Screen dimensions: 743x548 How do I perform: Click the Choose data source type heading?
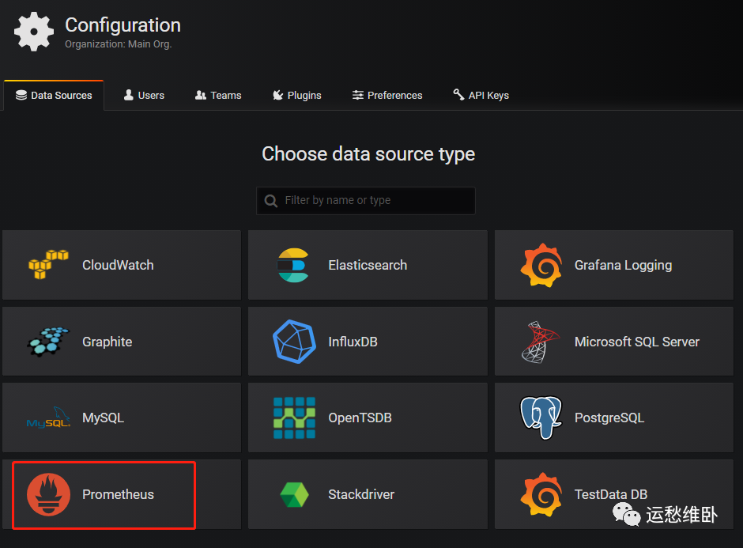pos(368,154)
